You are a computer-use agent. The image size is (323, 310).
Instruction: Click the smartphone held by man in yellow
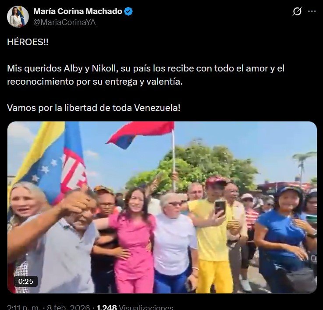pyautogui.click(x=220, y=207)
